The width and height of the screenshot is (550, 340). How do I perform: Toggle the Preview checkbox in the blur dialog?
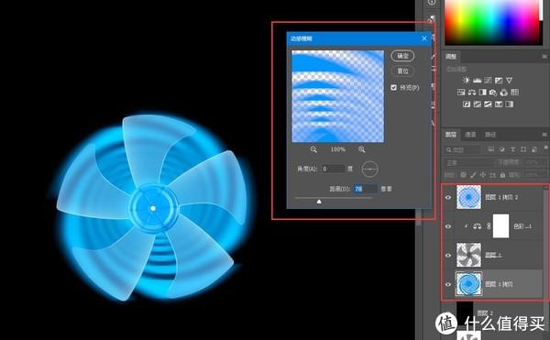(x=393, y=88)
